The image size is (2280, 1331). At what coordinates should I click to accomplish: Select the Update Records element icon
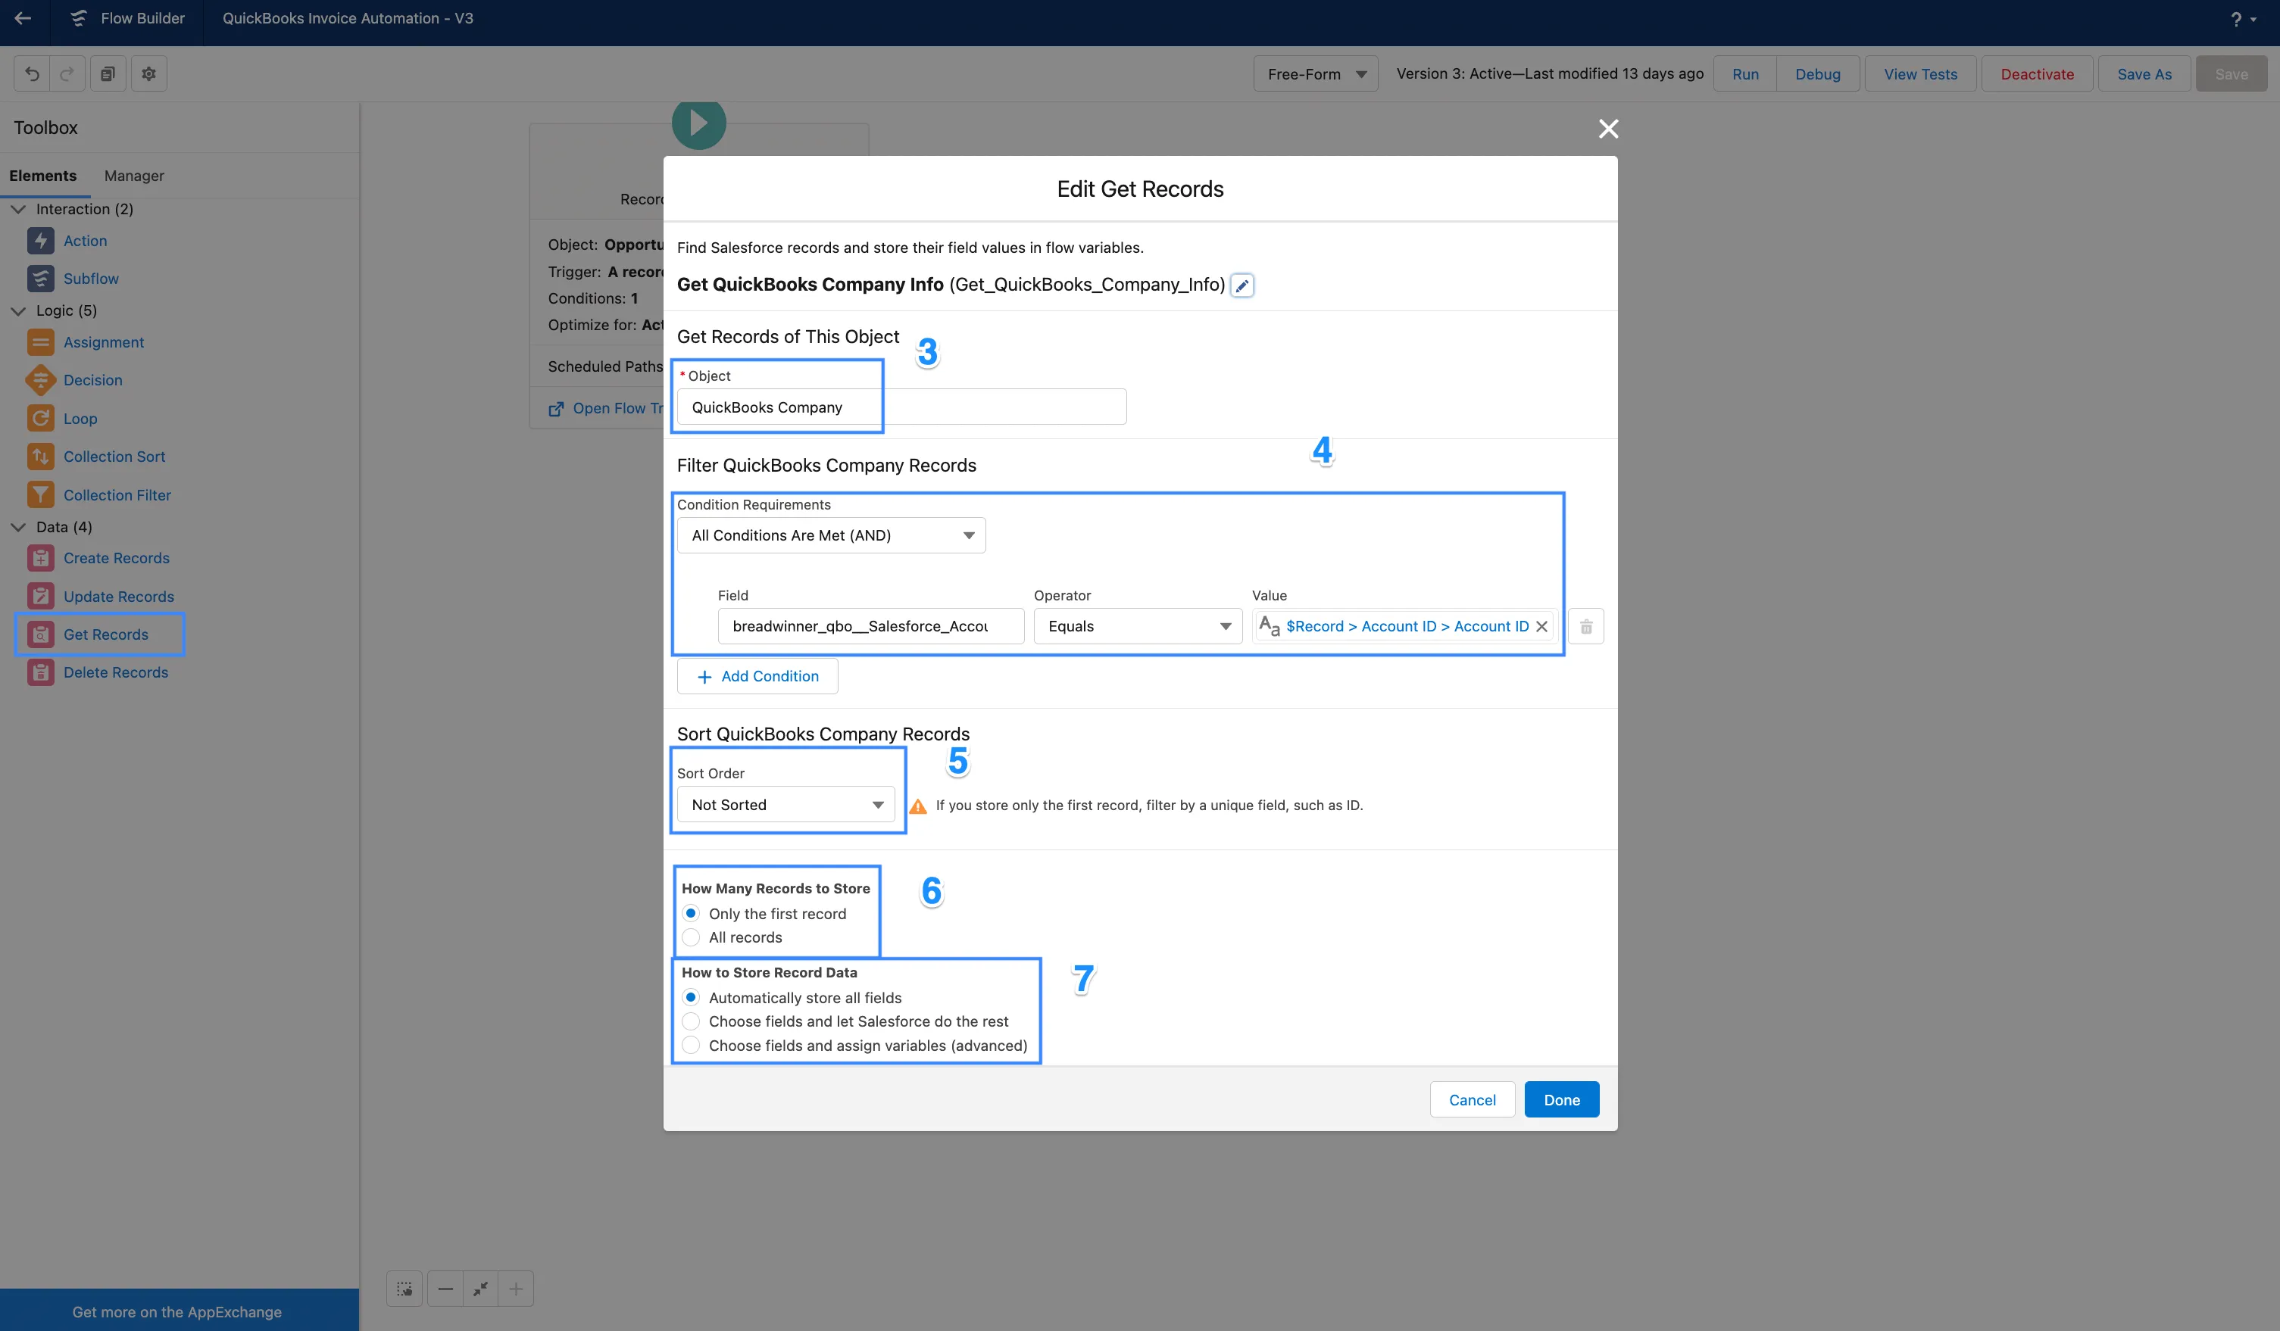pos(40,597)
